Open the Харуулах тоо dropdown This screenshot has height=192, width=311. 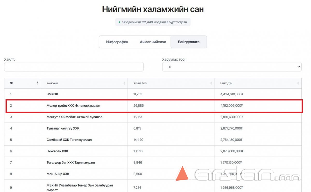[x=232, y=67]
